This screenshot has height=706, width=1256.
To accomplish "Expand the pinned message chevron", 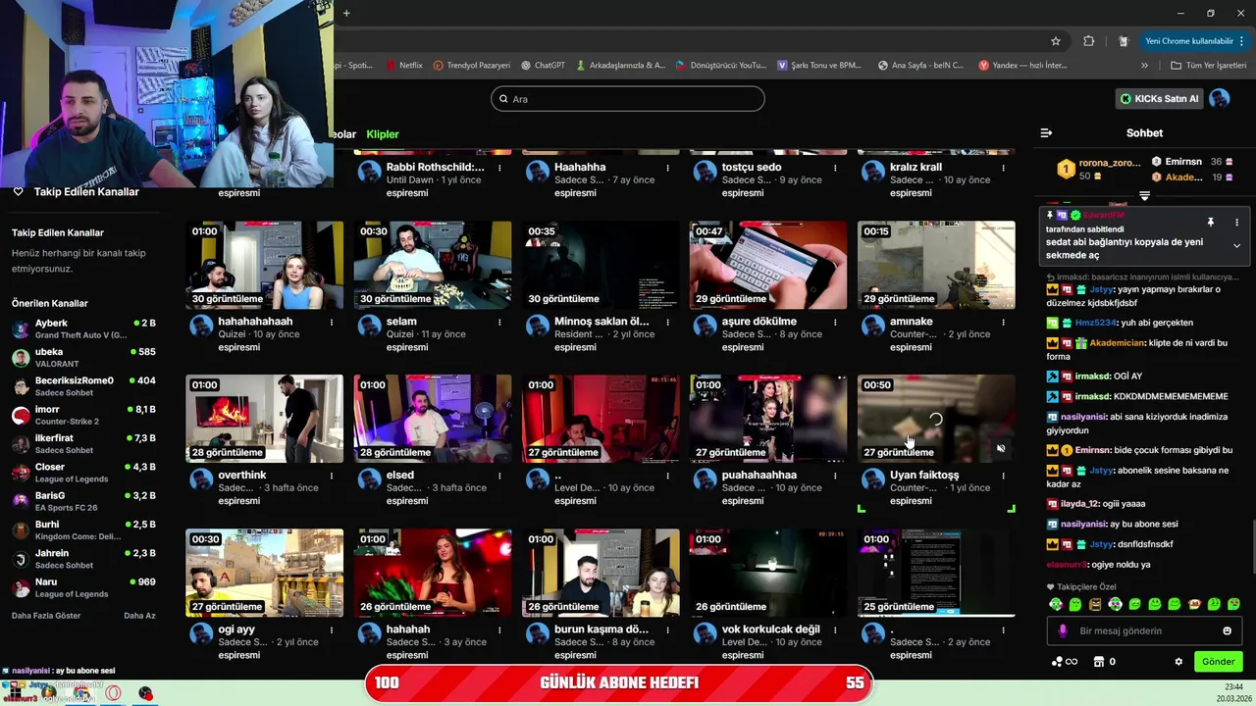I will coord(1236,245).
